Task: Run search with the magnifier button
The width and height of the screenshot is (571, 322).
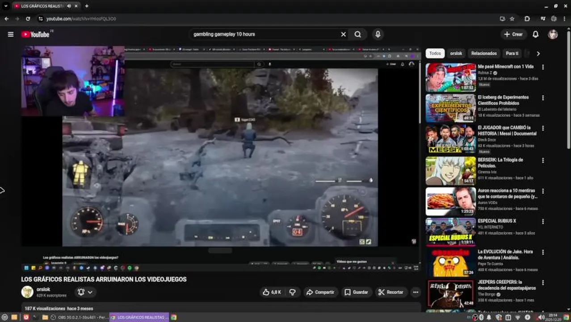Action: (x=358, y=34)
